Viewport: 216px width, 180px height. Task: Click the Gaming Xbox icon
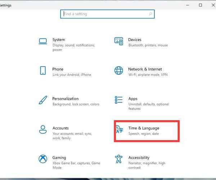tap(43, 159)
